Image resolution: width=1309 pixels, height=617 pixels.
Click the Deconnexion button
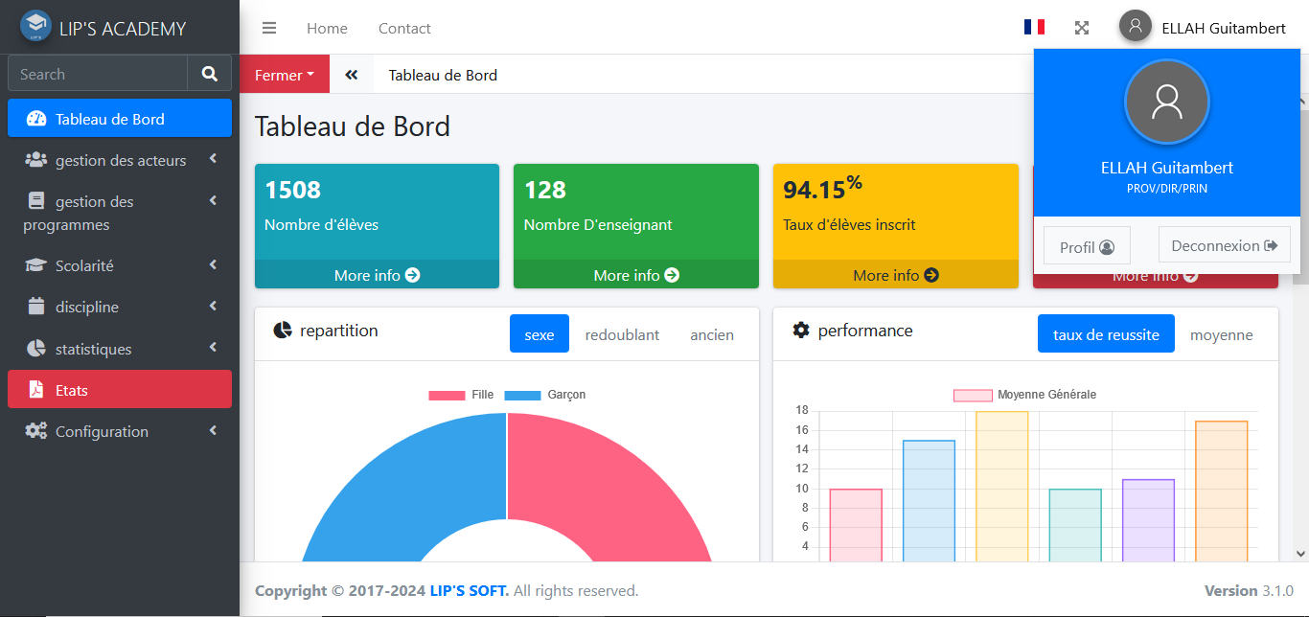click(1225, 245)
